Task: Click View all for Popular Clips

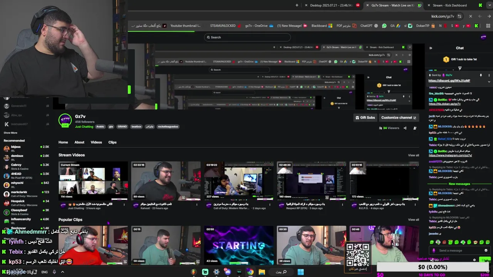Action: 414,220
